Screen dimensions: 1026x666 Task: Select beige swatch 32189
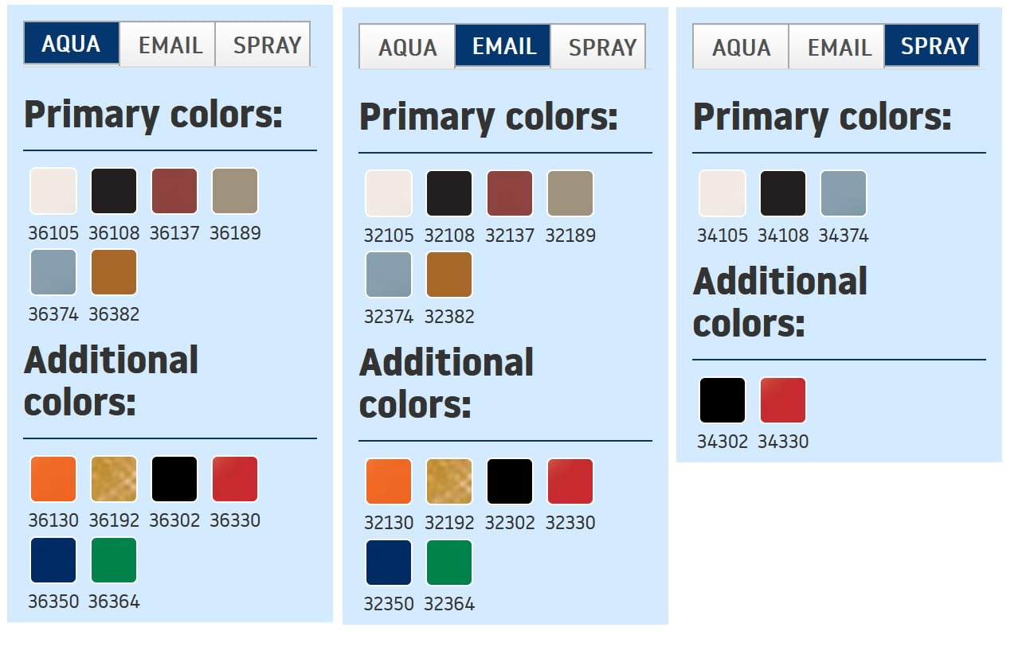[570, 193]
